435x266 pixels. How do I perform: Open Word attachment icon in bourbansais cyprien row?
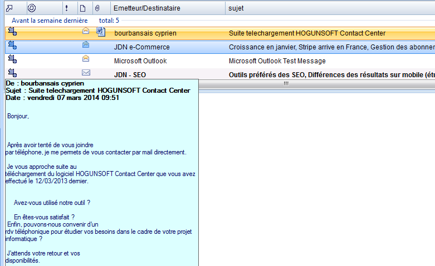101,32
